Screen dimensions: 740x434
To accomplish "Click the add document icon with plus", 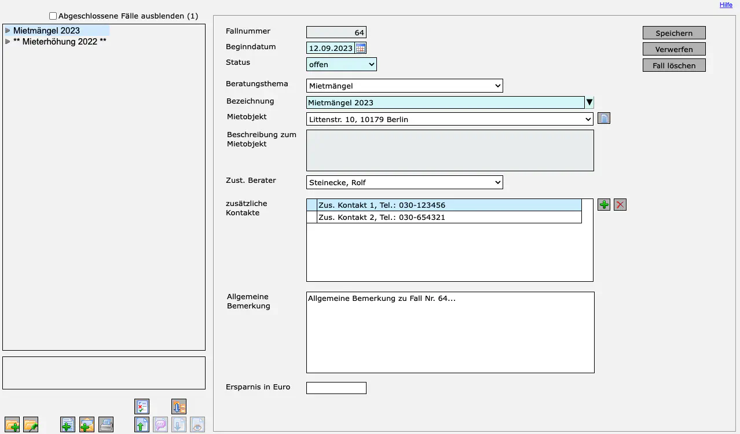I will pyautogui.click(x=68, y=425).
